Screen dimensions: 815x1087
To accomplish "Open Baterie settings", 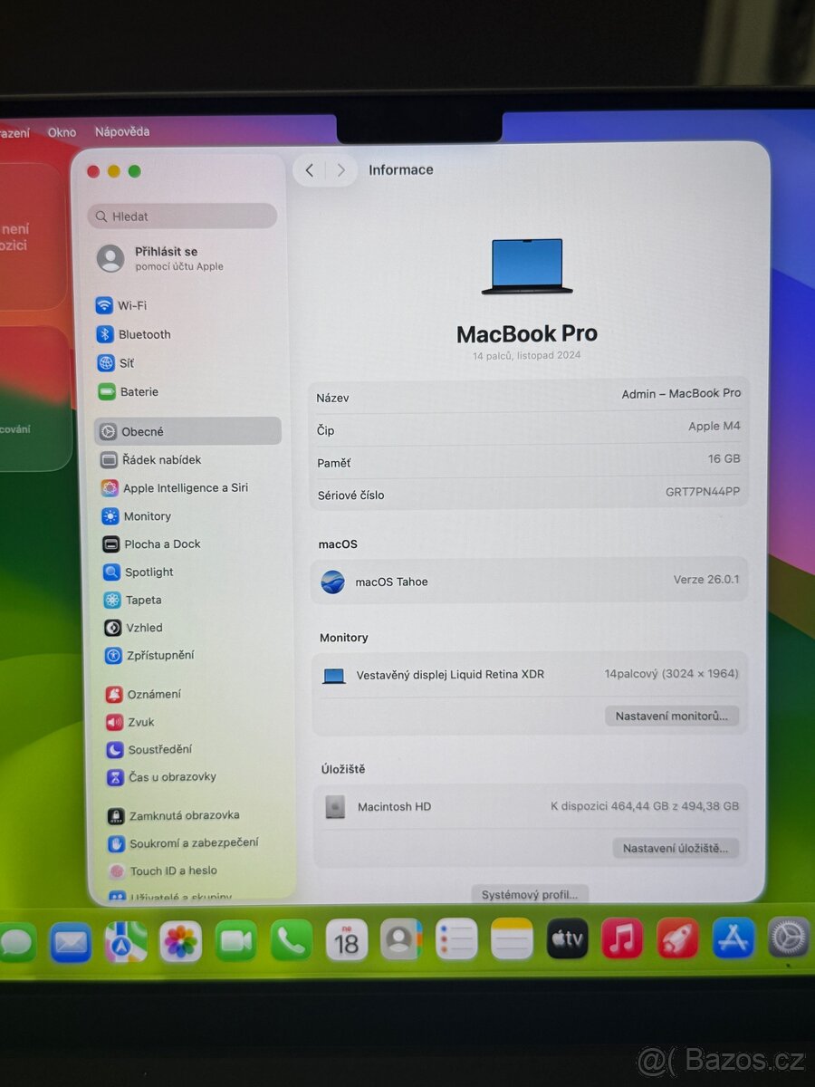I will (x=129, y=392).
